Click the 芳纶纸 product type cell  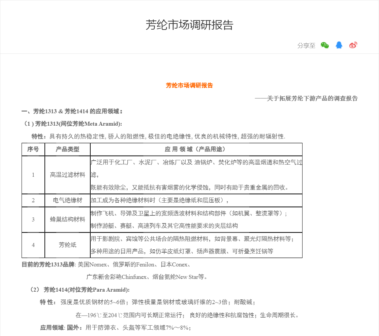(x=67, y=245)
